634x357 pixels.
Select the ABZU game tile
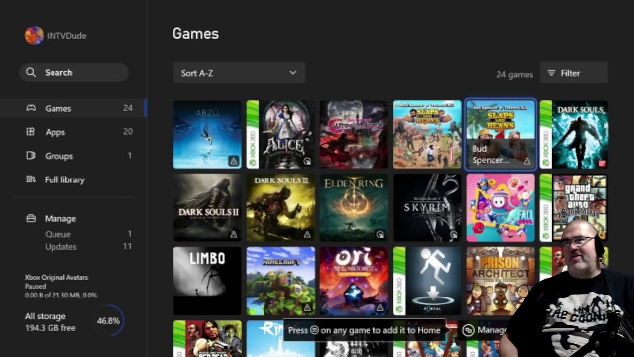207,134
